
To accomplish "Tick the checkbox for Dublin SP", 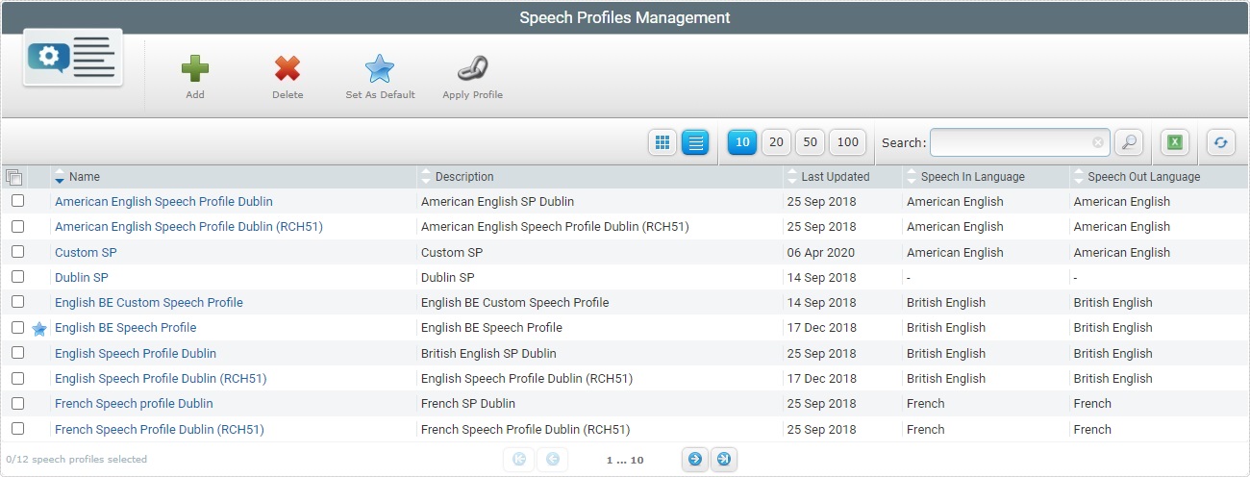I will click(x=17, y=277).
